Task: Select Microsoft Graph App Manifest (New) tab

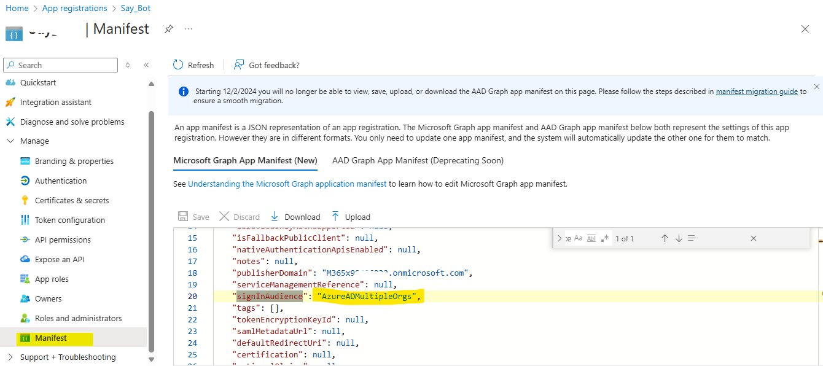Action: click(245, 160)
